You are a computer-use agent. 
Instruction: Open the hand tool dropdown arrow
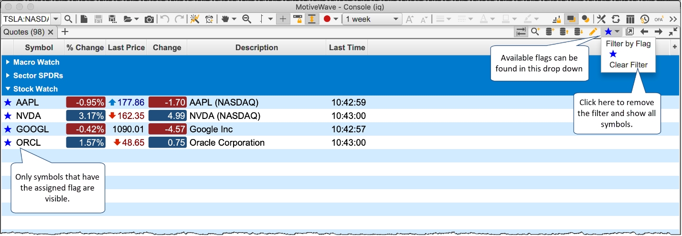coord(234,19)
